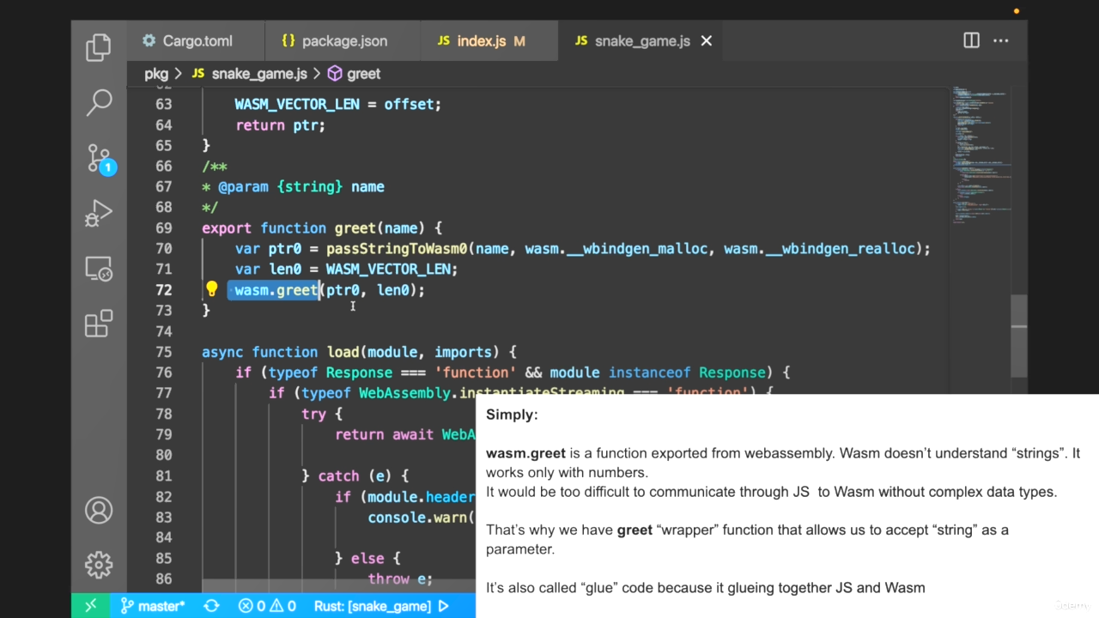1099x618 pixels.
Task: Click the errors and warnings count indicator
Action: pos(267,606)
